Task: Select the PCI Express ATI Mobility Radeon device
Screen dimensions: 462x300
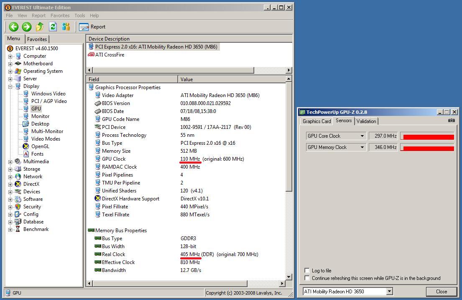Action: point(156,46)
